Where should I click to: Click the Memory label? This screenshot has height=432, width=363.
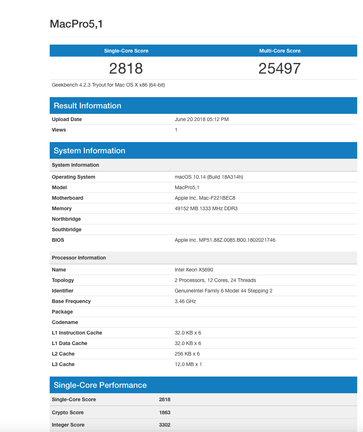tap(62, 208)
